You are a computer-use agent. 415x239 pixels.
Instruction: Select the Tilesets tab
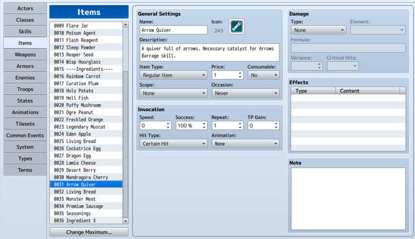pos(25,124)
